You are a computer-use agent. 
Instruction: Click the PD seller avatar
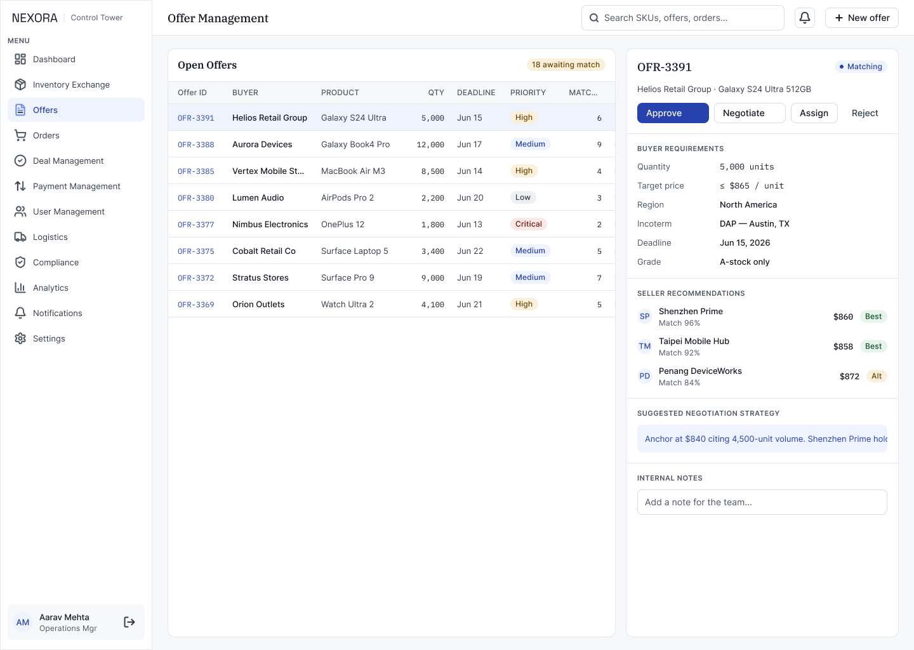pyautogui.click(x=645, y=376)
